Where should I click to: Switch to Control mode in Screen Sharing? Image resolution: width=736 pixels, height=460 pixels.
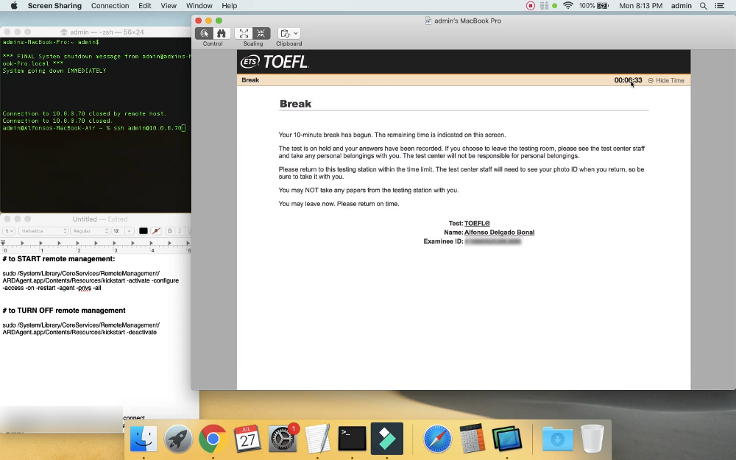[x=205, y=34]
